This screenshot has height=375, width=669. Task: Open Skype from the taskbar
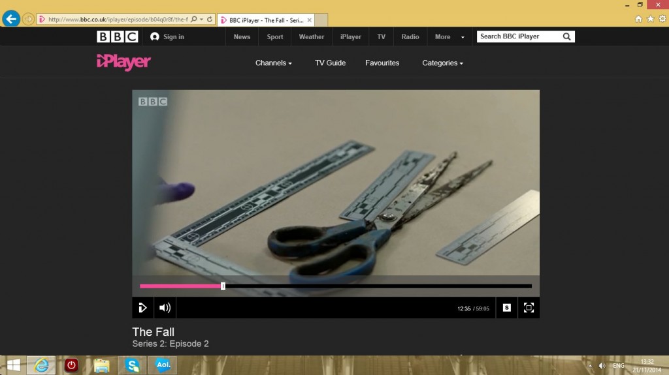point(132,365)
